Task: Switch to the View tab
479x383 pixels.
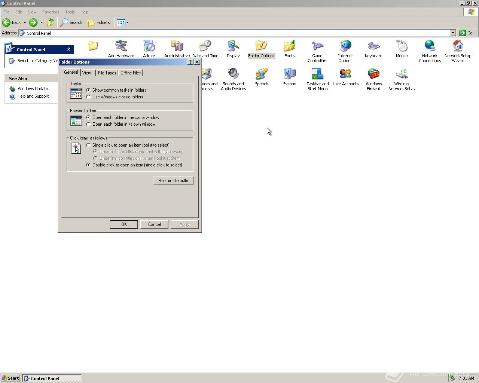Action: coord(87,73)
